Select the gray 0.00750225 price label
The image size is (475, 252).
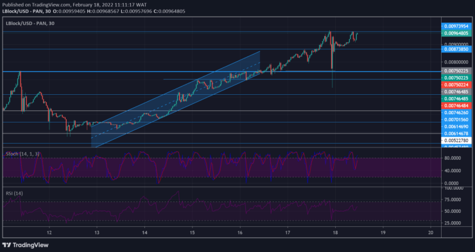[456, 71]
